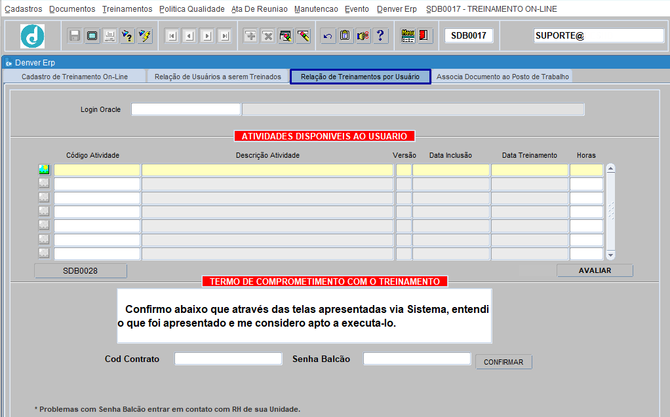Viewport: 670px width, 417px height.
Task: Click the Denver logo icon
Action: 33,36
